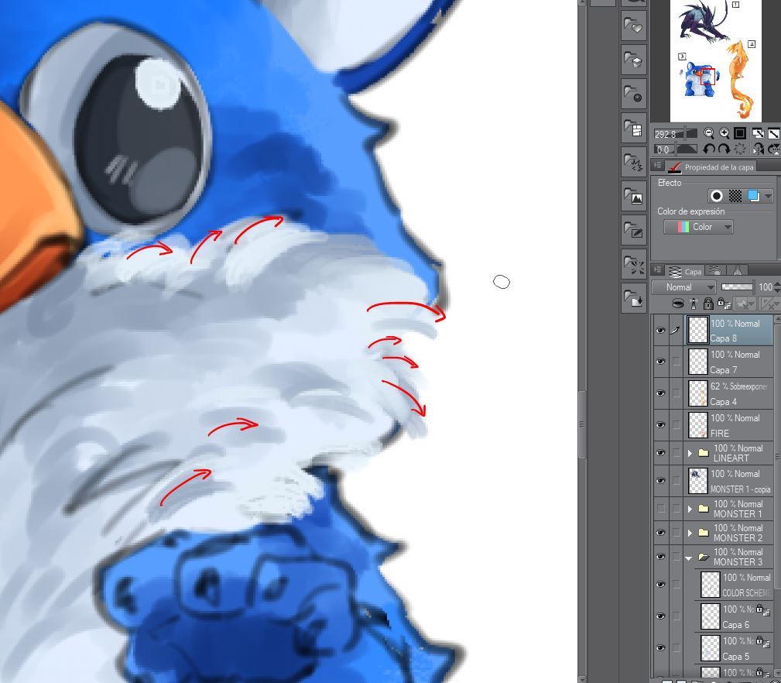
Task: Hide the LINEART folder
Action: pos(660,453)
